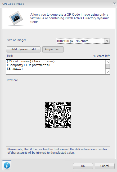Open the Add dynamic field menu
The width and height of the screenshot is (117, 172).
pyautogui.click(x=23, y=49)
